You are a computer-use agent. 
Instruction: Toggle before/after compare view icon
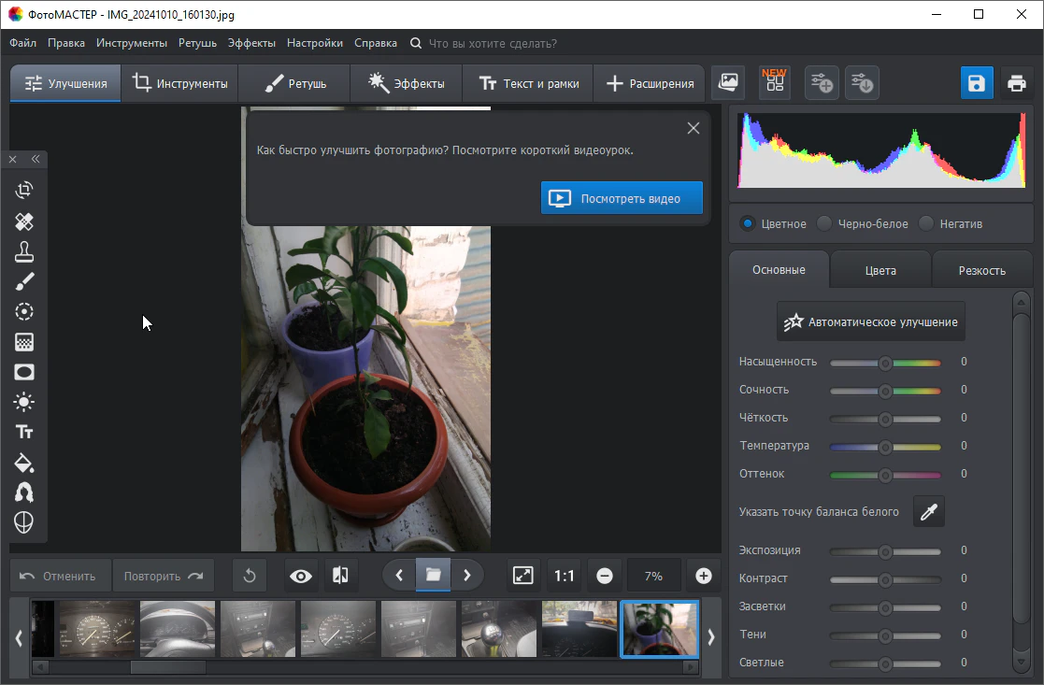coord(340,576)
